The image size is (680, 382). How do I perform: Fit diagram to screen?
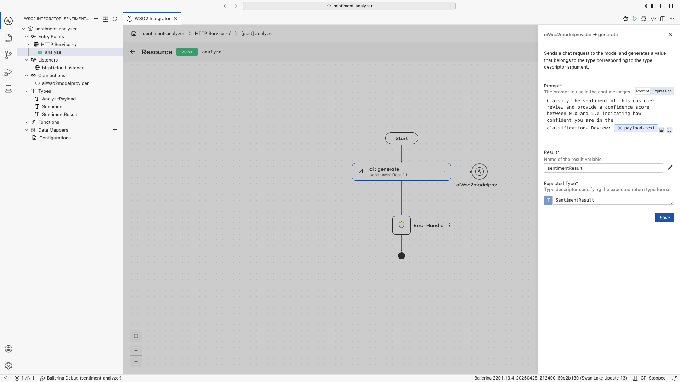tap(136, 336)
